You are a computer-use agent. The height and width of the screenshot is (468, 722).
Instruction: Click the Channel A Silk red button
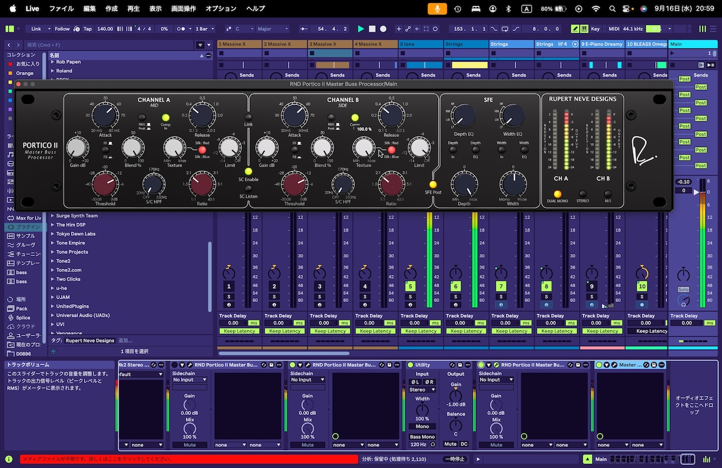202,149
